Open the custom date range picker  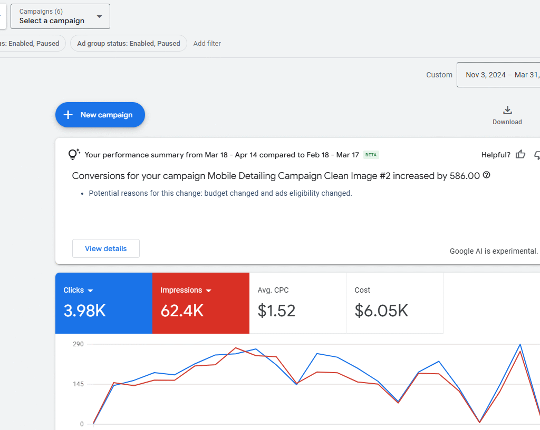click(x=498, y=75)
